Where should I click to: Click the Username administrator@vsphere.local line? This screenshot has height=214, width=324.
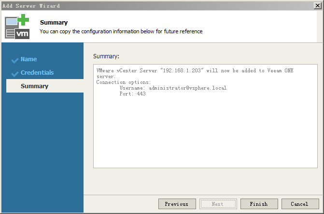coord(173,88)
